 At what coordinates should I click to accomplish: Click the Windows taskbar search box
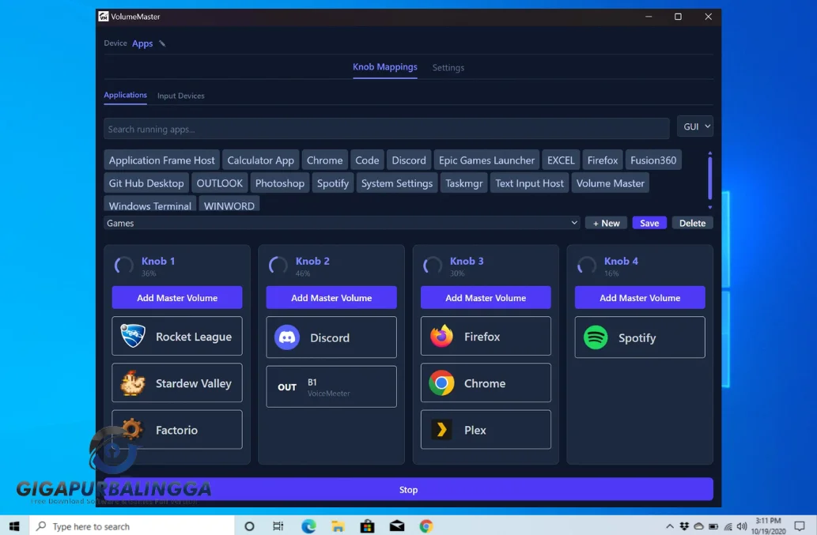click(132, 526)
